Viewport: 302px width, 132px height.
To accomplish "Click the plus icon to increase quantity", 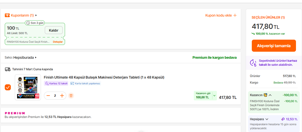I will [62, 96].
